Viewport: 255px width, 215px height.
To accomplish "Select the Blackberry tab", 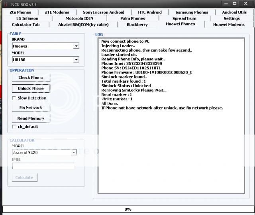I will (x=137, y=24).
